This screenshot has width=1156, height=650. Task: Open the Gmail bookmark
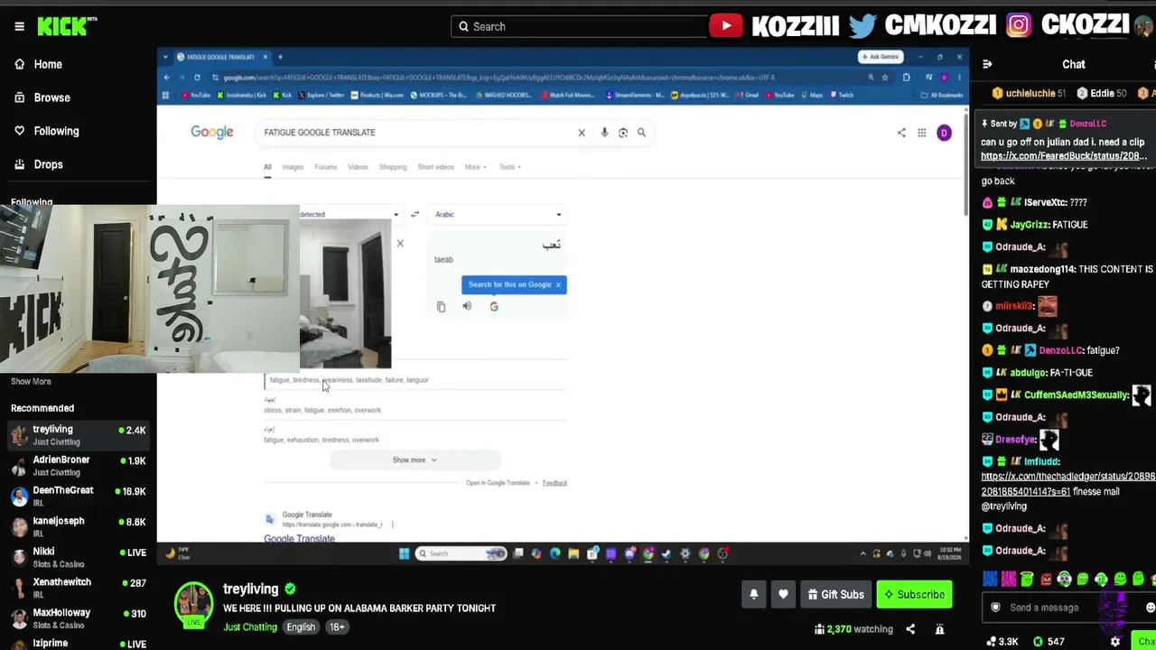click(x=748, y=95)
